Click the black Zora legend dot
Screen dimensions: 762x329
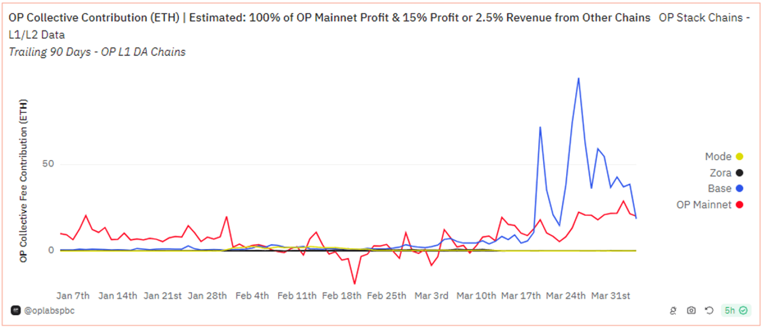[x=740, y=173]
